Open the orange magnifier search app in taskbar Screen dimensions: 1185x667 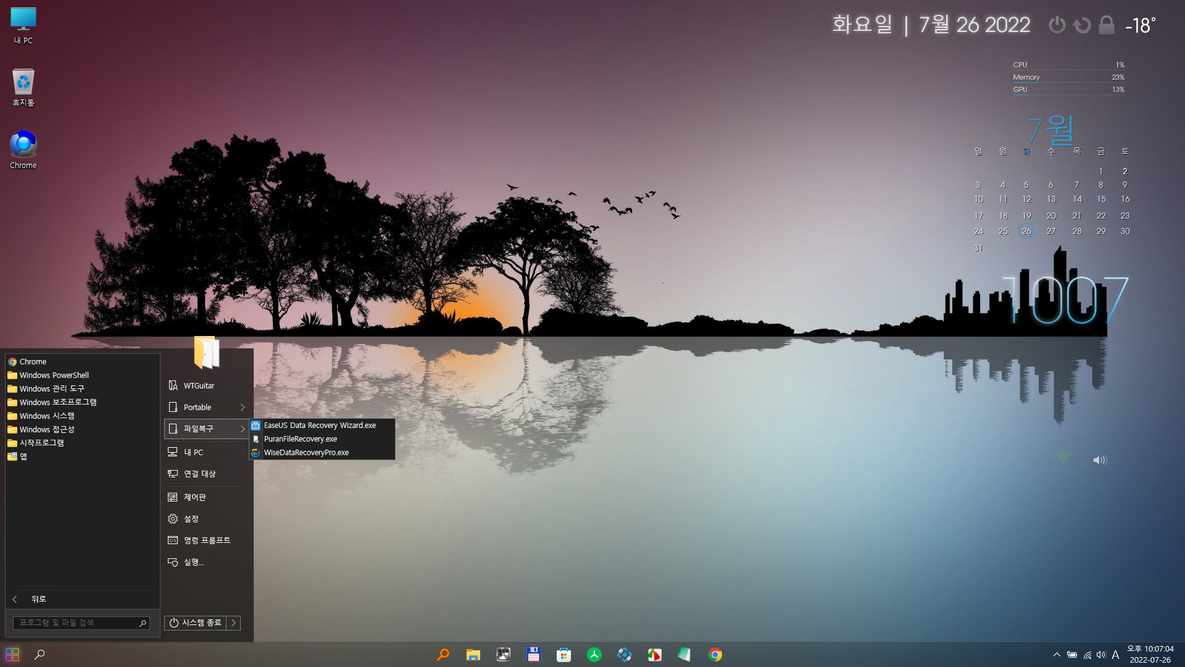coord(443,655)
